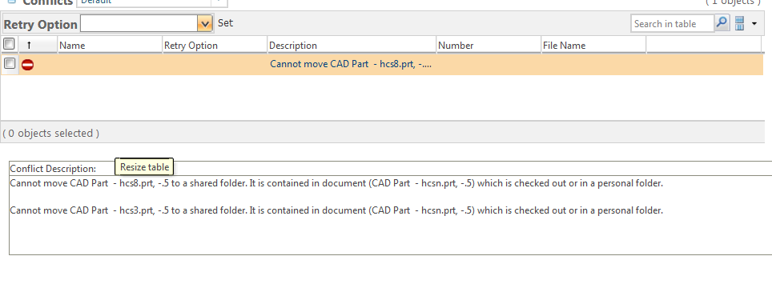This screenshot has height=288, width=772.
Task: Open the table view settings icon
Action: click(739, 23)
